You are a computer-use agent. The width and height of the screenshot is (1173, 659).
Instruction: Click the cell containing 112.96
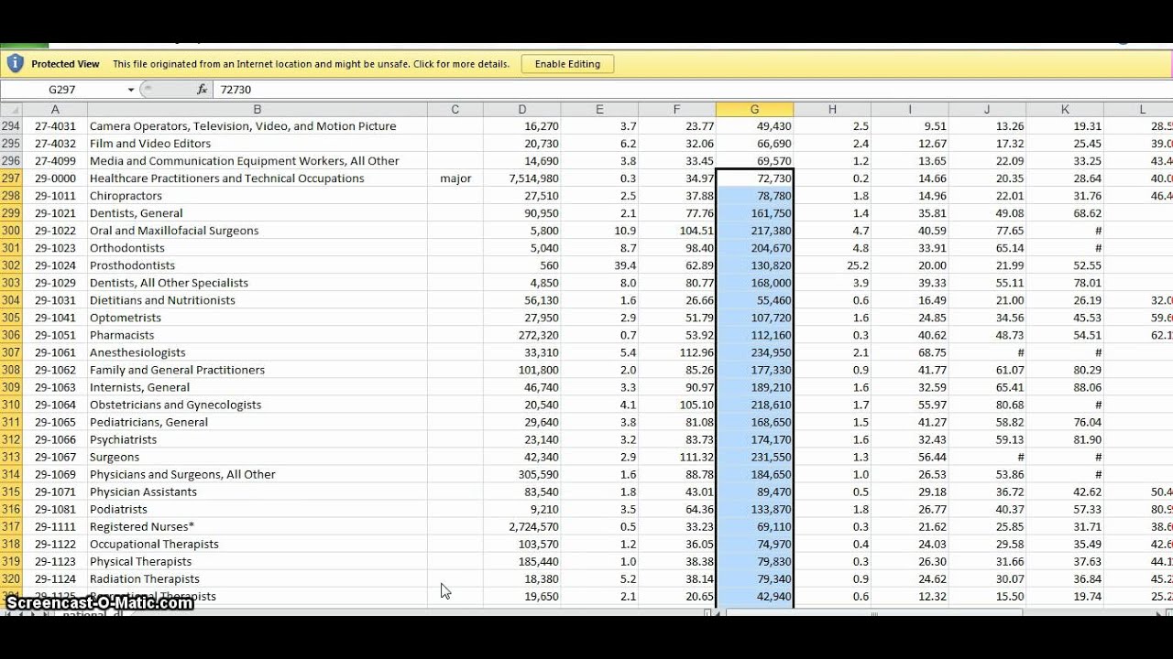[677, 352]
